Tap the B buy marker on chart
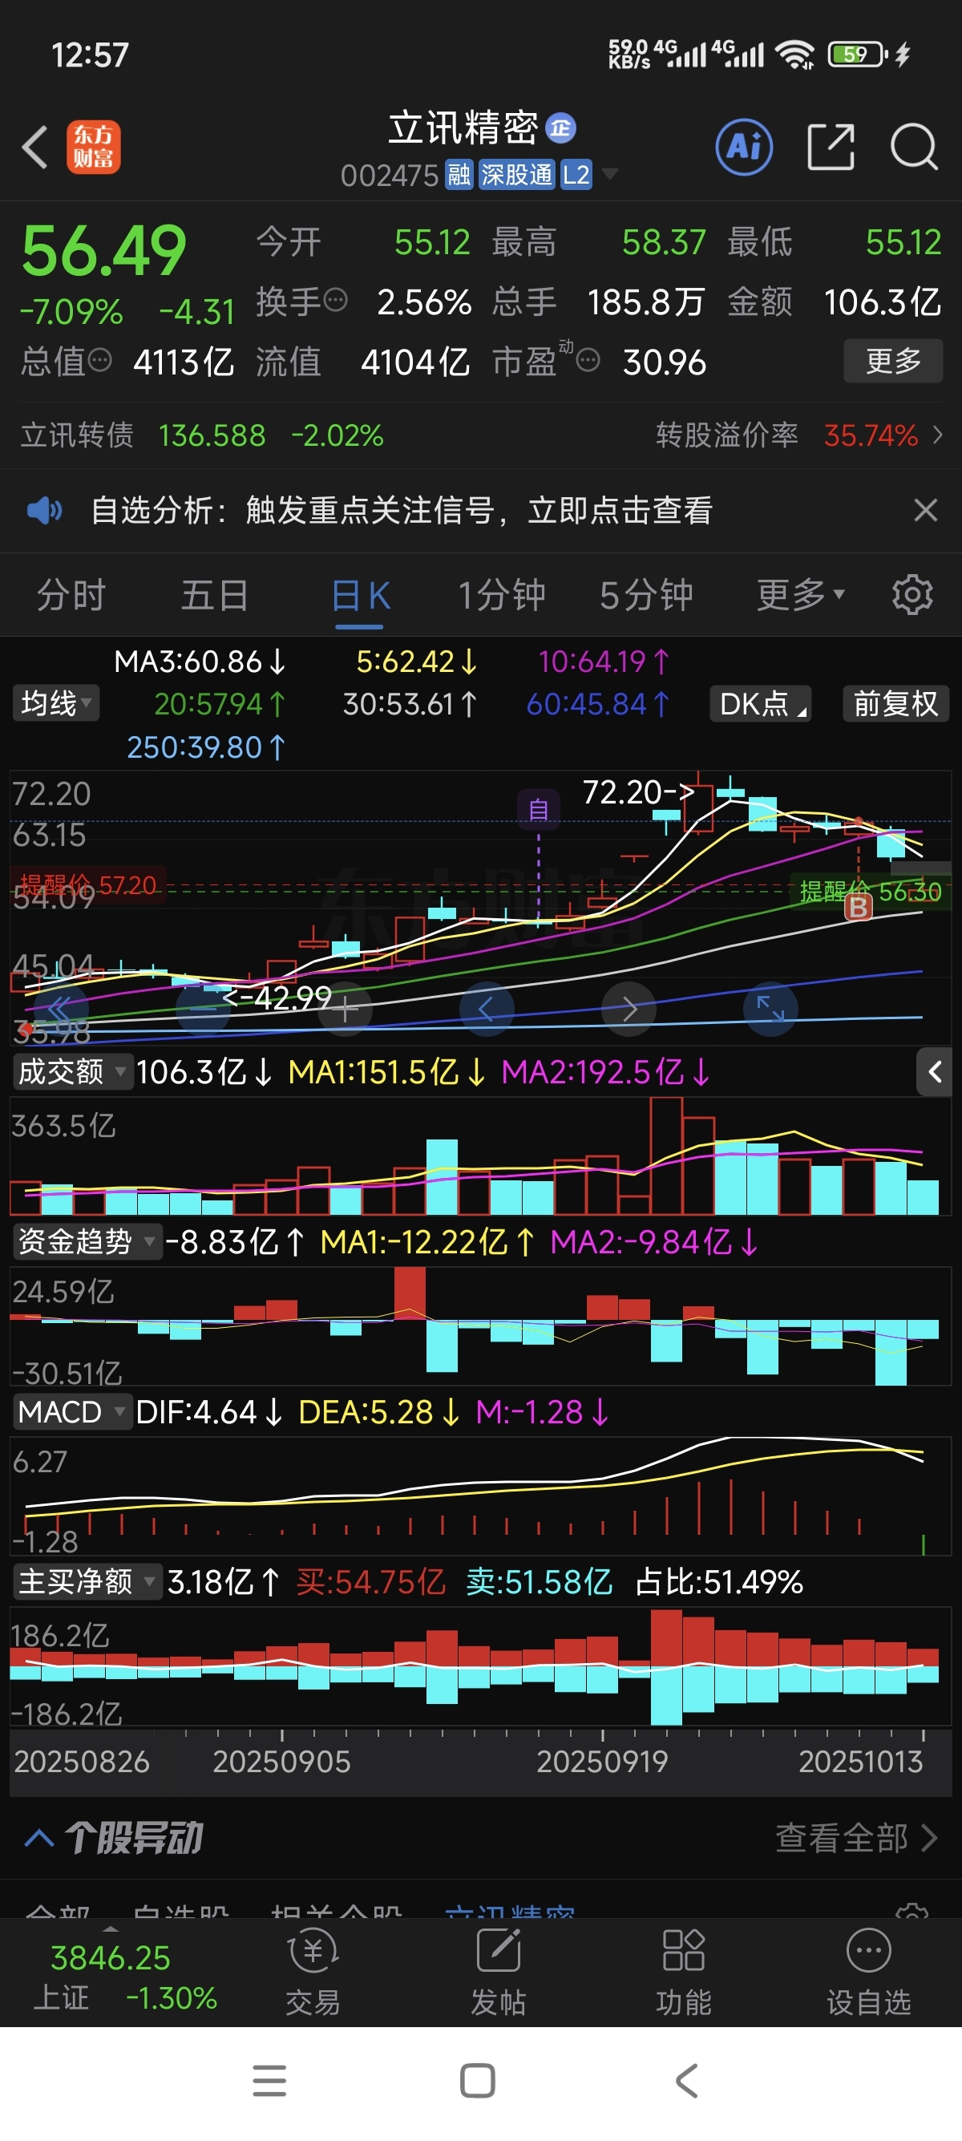The height and width of the screenshot is (2141, 962). click(x=859, y=907)
